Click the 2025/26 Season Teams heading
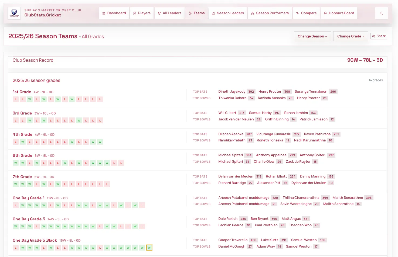This screenshot has height=257, width=398. (x=43, y=36)
